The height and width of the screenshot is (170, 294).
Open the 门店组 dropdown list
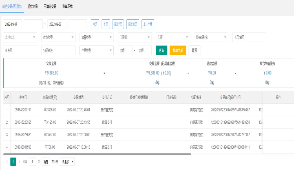tap(134, 37)
